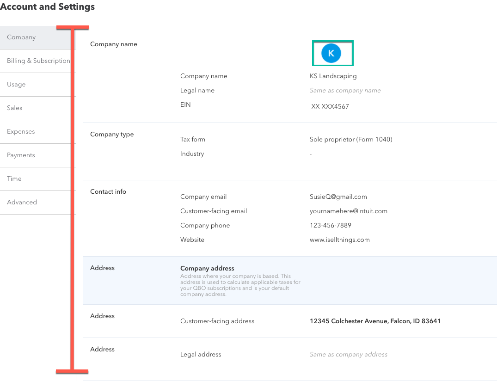Click the Legal name field showing Same as company name
This screenshot has height=381, width=497.
[345, 90]
